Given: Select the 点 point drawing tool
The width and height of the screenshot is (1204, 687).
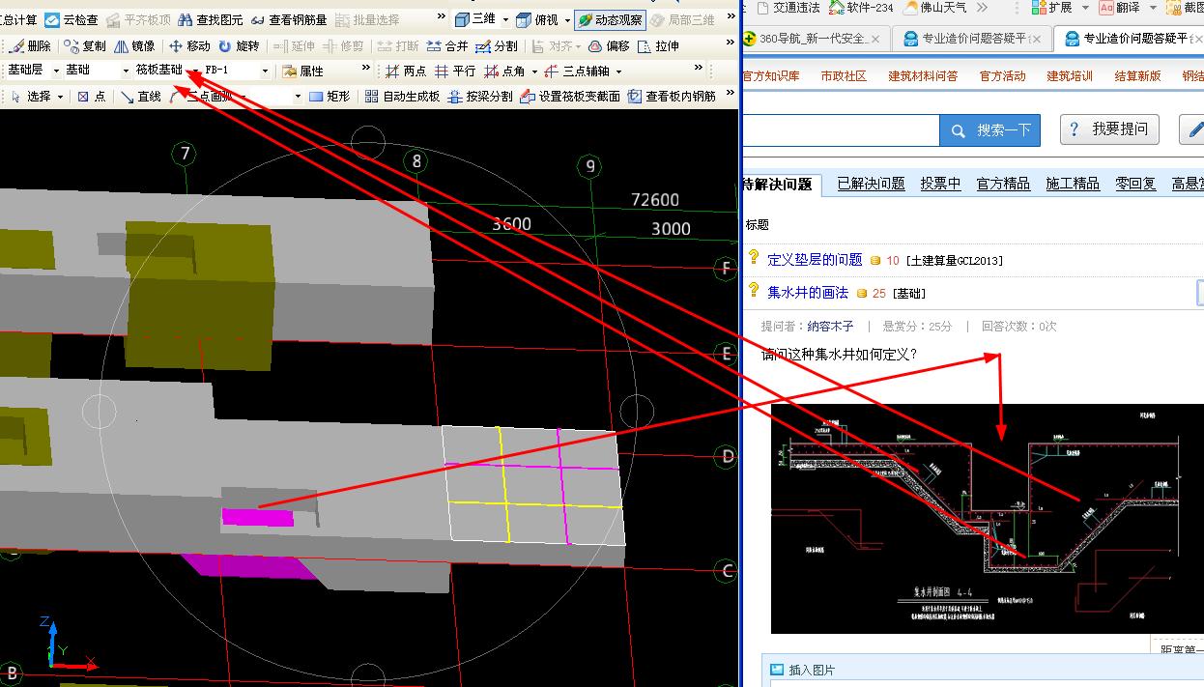Looking at the screenshot, I should [x=92, y=96].
